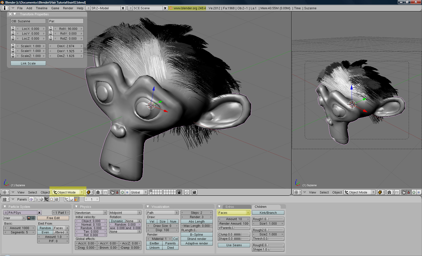Select the translate manipulator triangle in left viewport
This screenshot has width=422, height=256.
[x=117, y=192]
